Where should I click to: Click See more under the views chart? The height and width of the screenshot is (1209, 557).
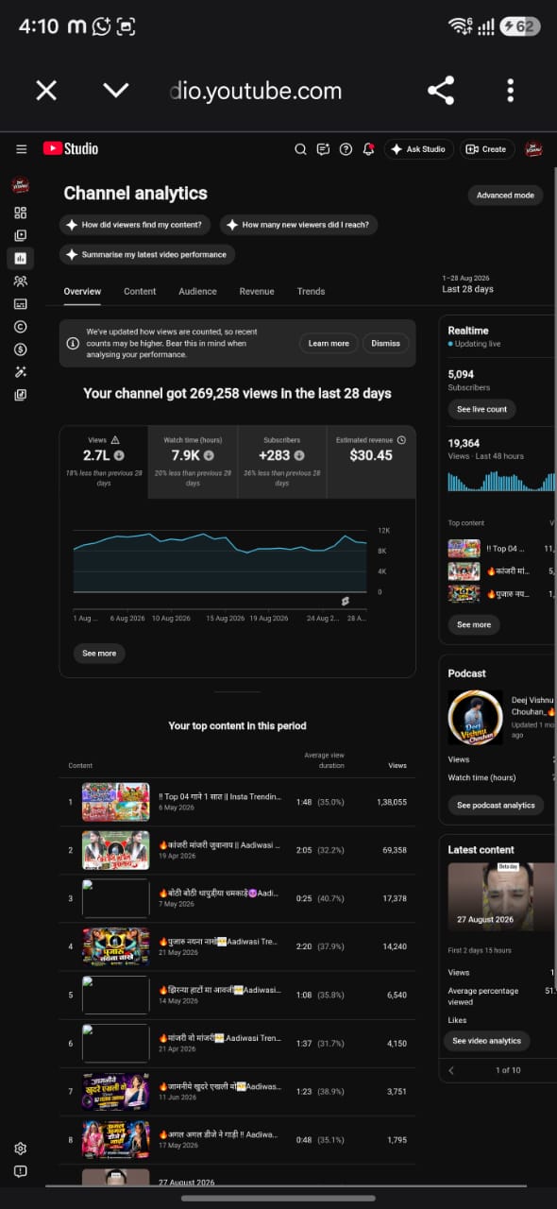(x=99, y=653)
